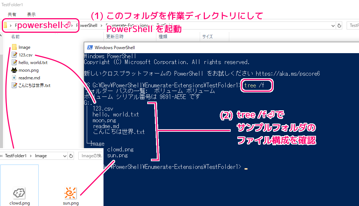Image resolution: width=359 pixels, height=206 pixels.
Task: Open address history dropdown in Image window
Action: click(65, 156)
